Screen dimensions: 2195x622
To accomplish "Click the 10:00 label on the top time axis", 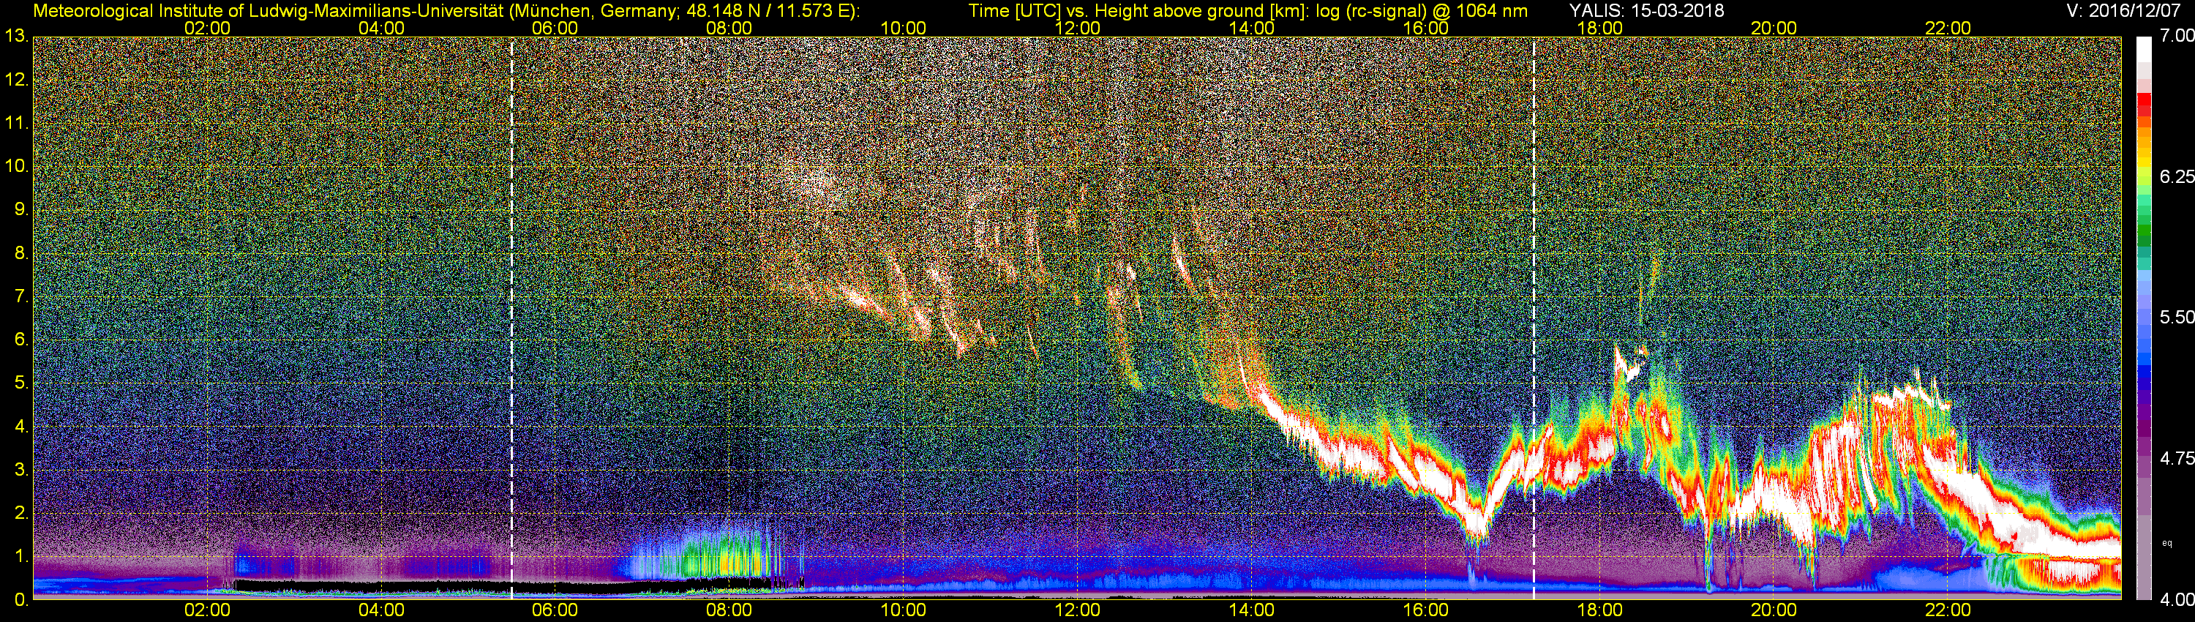I will 903,28.
